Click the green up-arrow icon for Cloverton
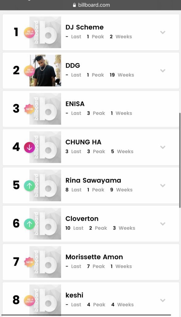The image size is (181, 317). click(x=29, y=224)
